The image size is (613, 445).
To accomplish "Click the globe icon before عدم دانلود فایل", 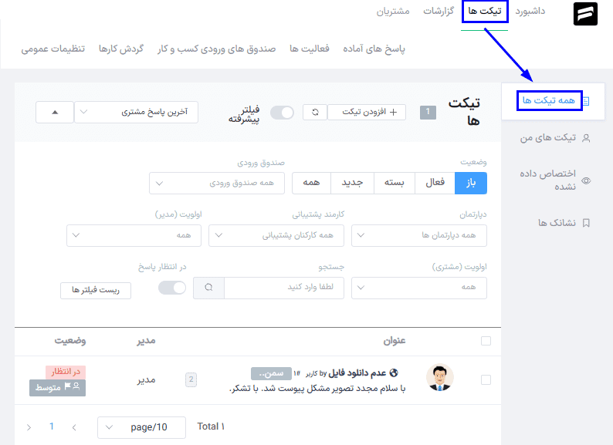I will [x=394, y=373].
